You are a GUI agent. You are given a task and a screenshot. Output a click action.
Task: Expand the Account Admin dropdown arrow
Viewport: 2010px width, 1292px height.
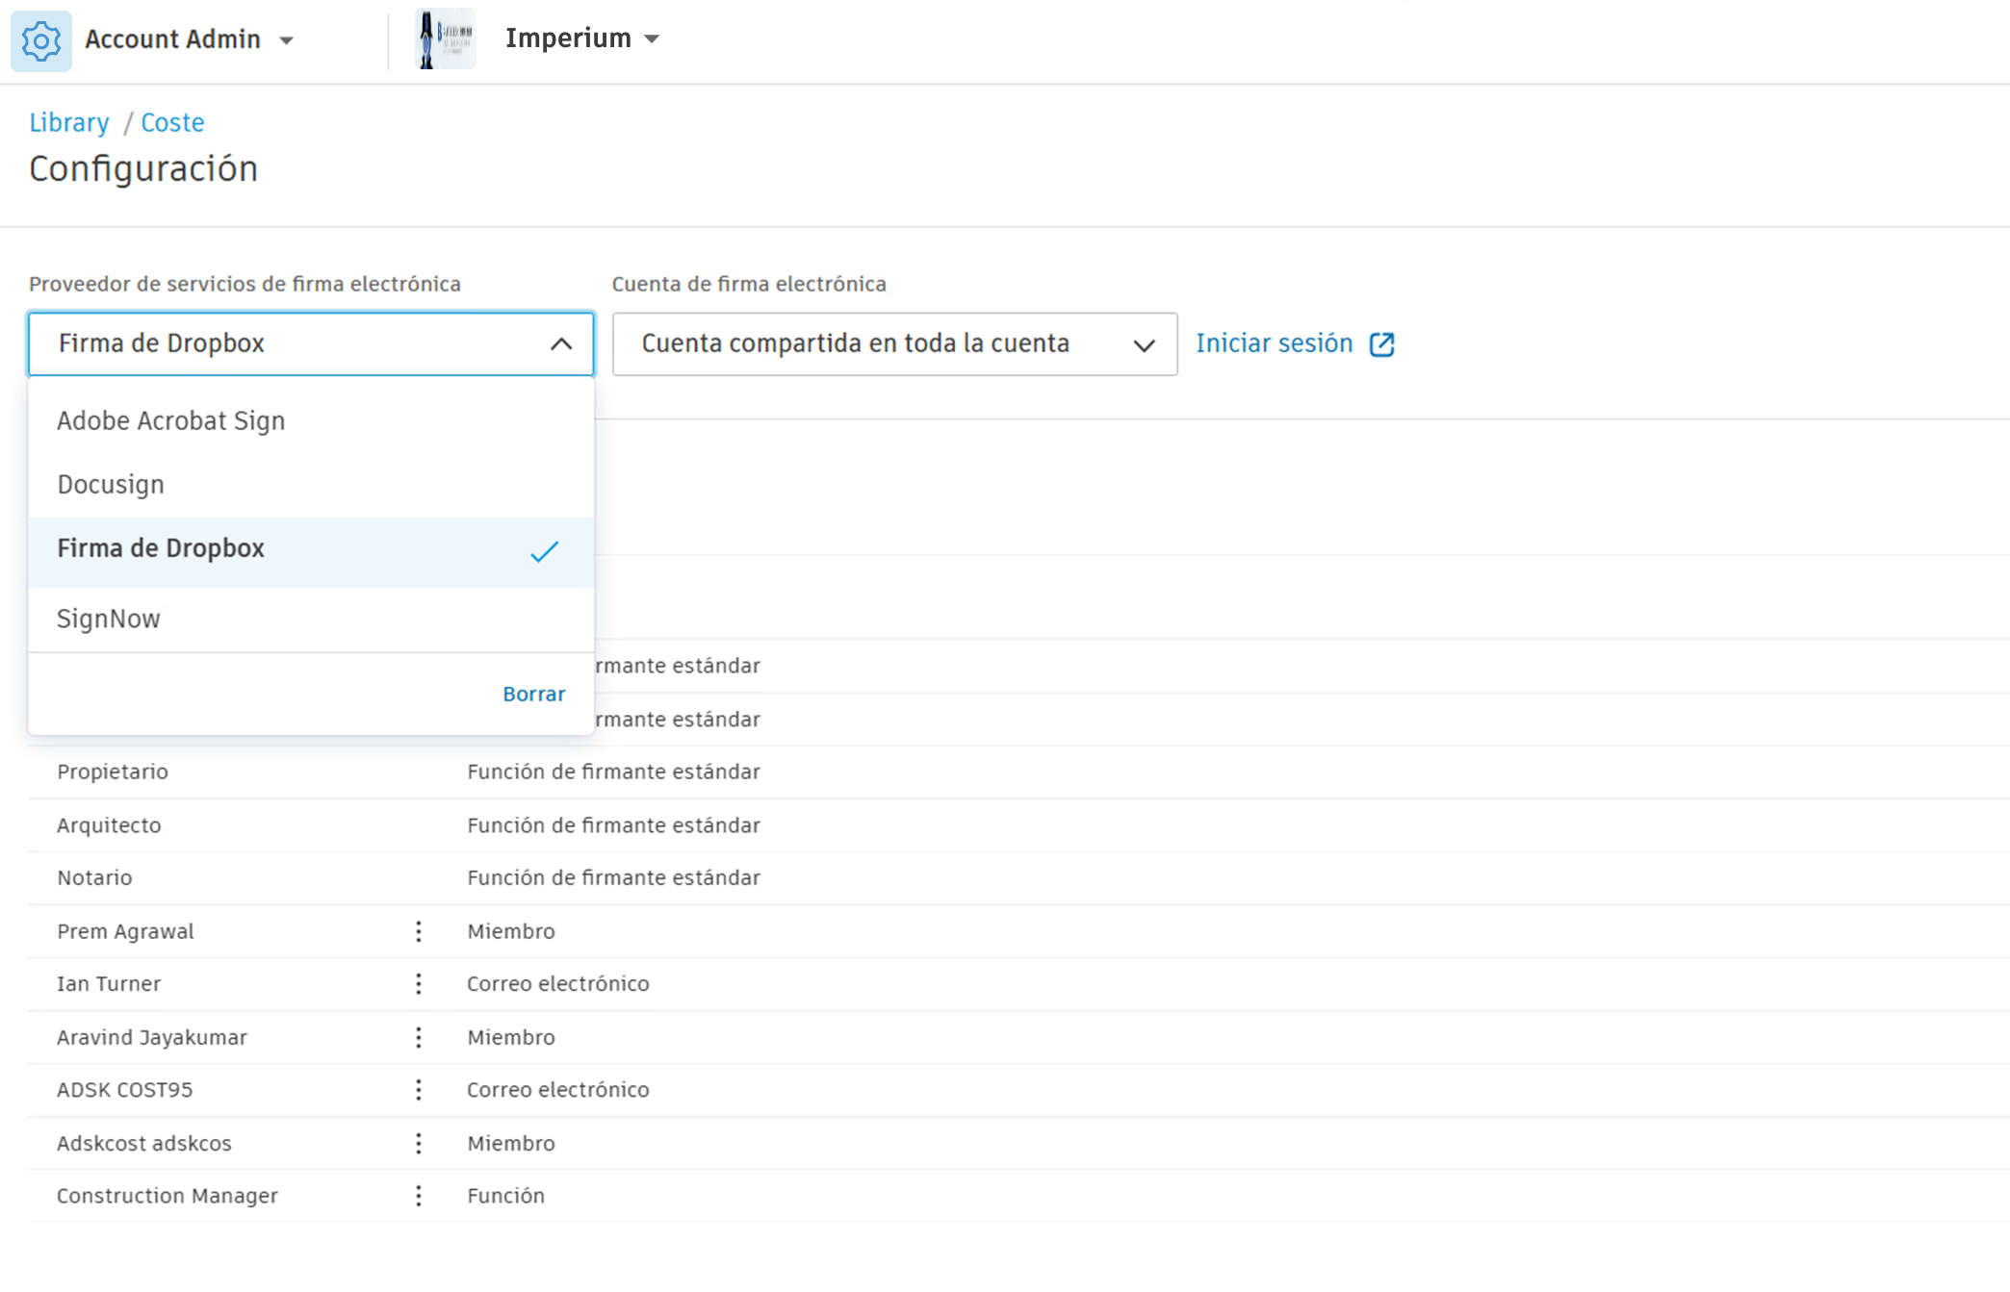coord(286,40)
